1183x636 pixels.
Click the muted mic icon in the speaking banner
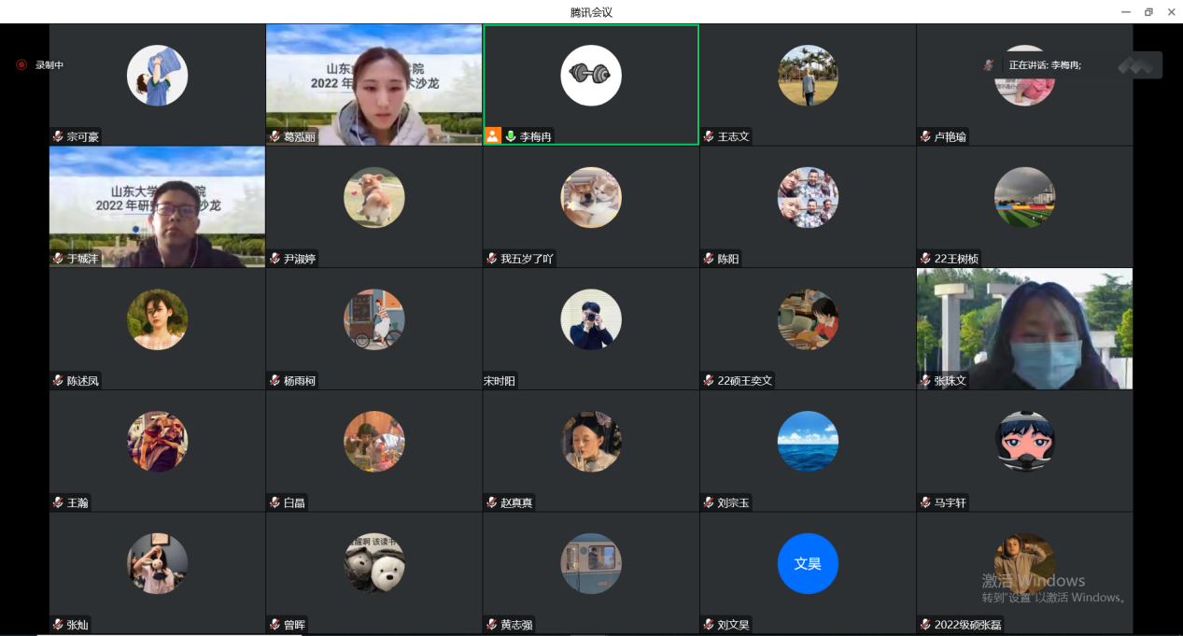click(988, 65)
